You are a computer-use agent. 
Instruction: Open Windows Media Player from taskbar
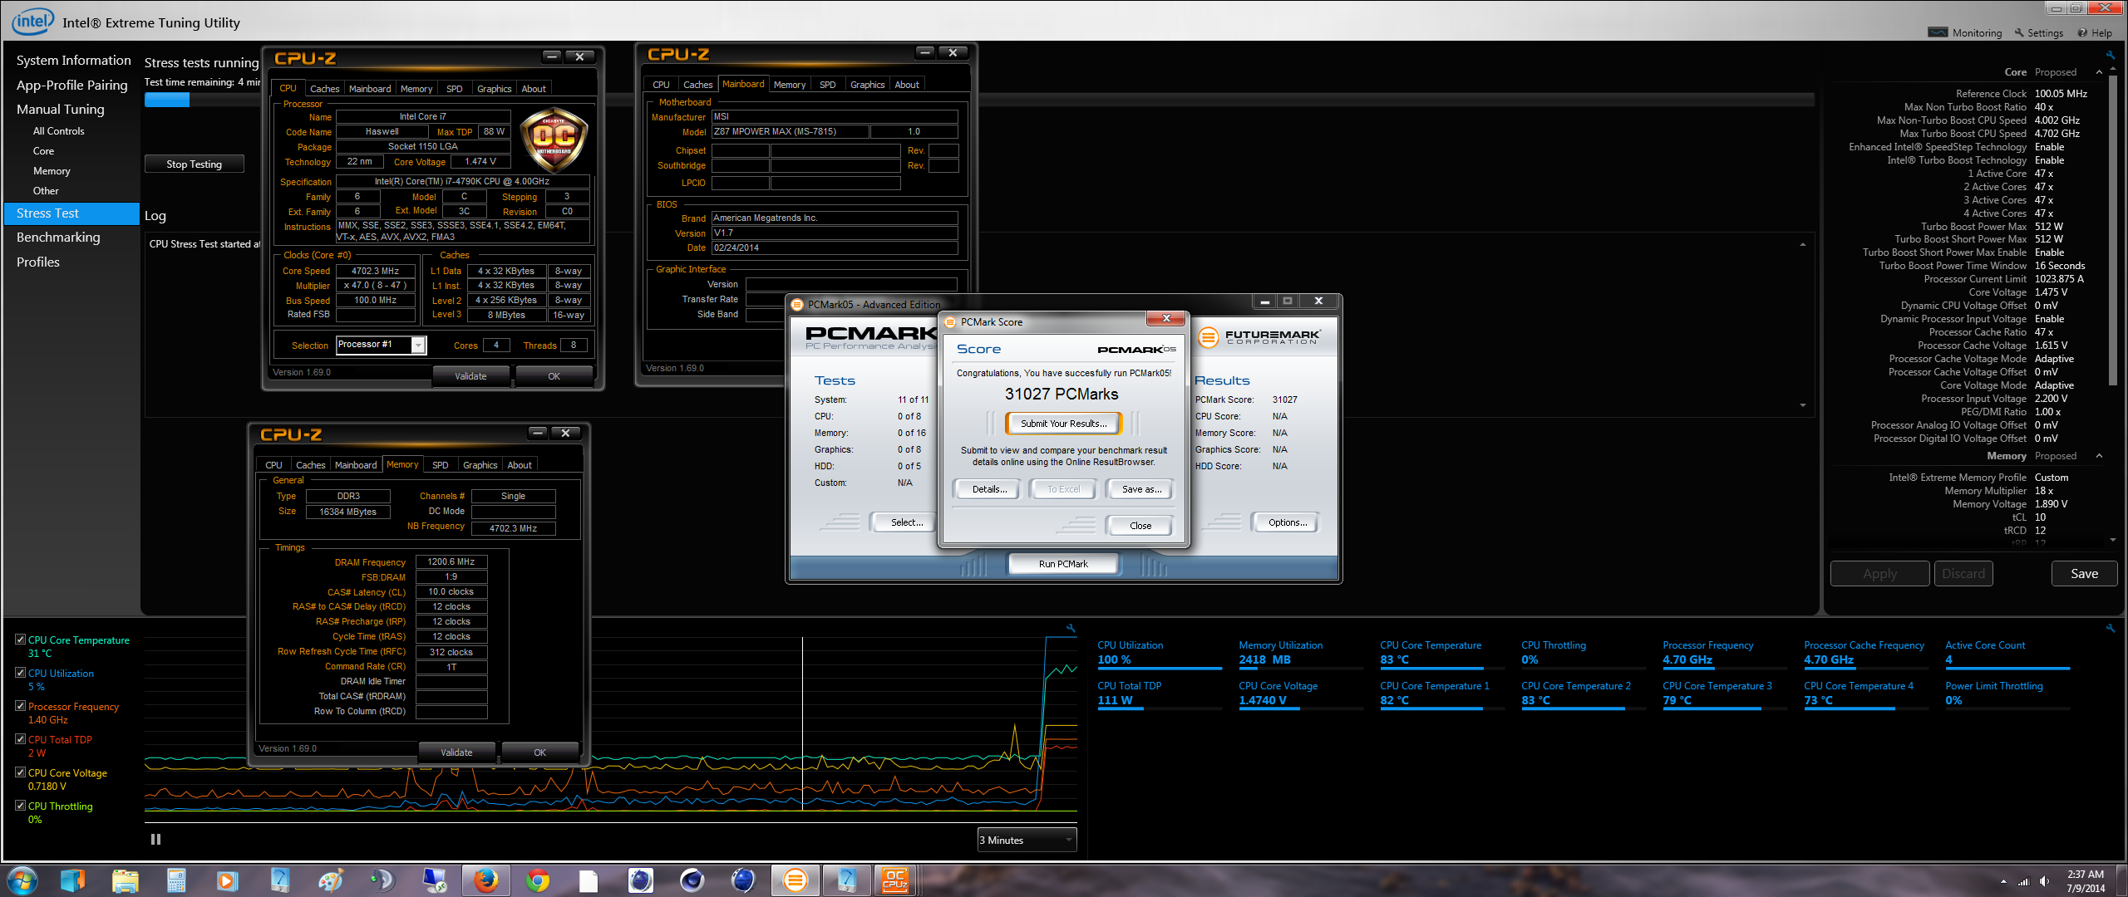click(x=226, y=880)
